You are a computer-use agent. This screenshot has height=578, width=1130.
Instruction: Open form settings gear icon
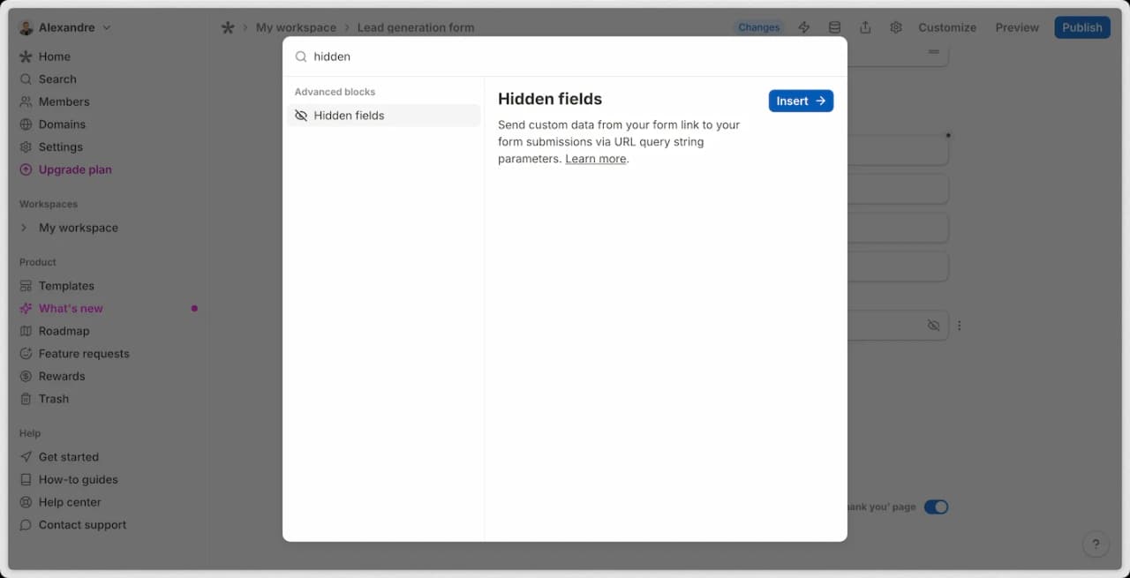(896, 27)
